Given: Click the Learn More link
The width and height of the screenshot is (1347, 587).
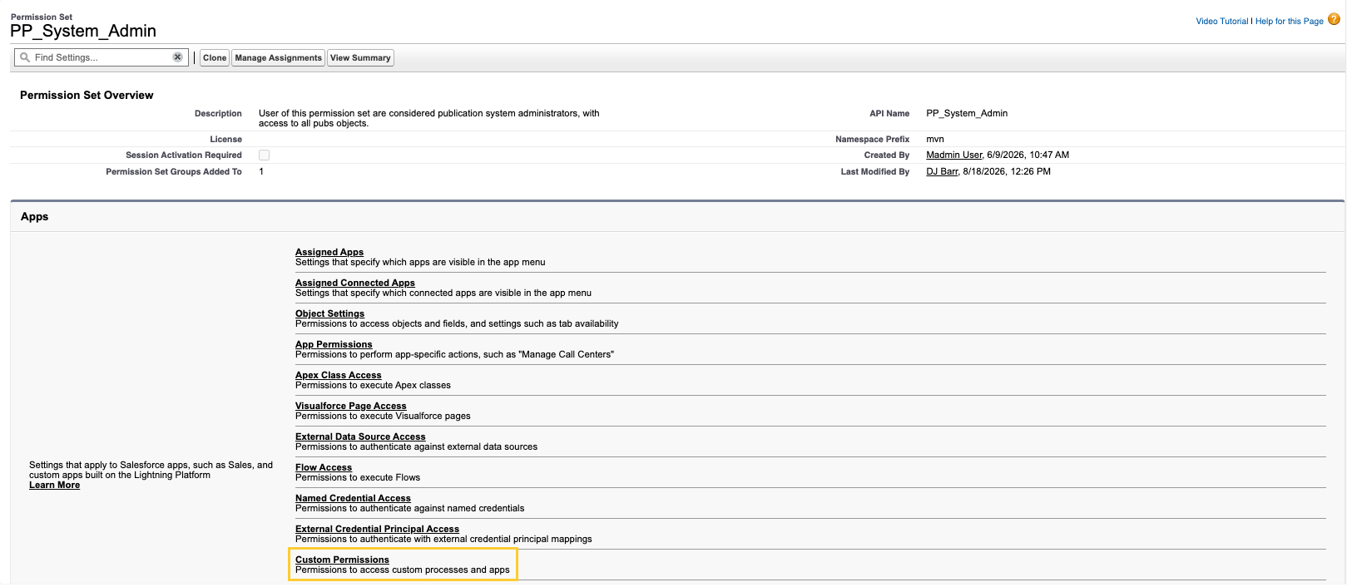Looking at the screenshot, I should [x=55, y=486].
